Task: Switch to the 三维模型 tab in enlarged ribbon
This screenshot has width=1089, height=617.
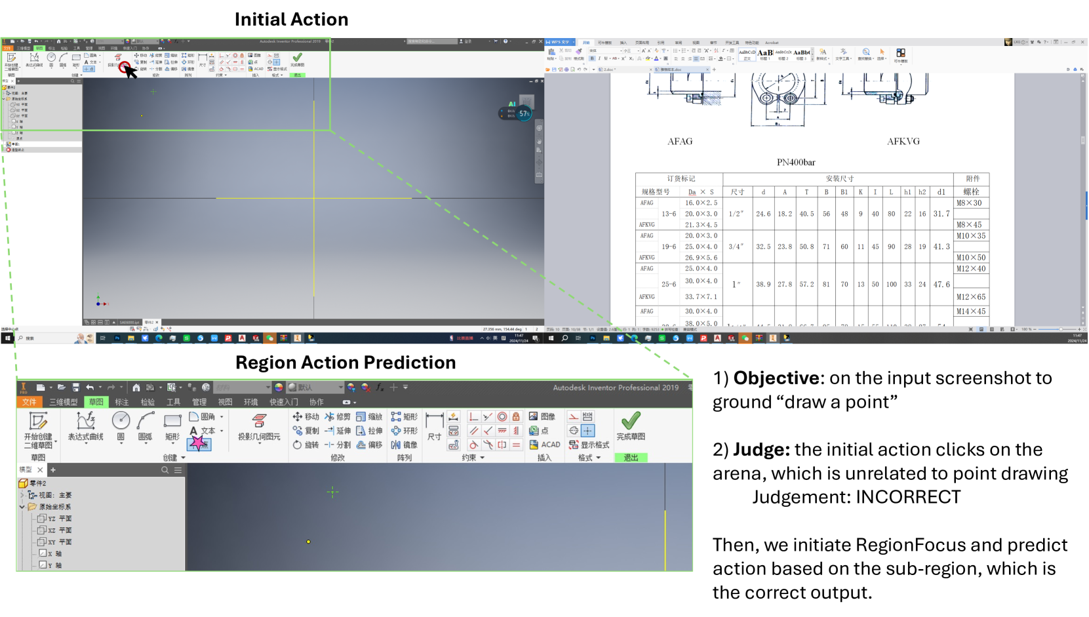Action: [64, 402]
